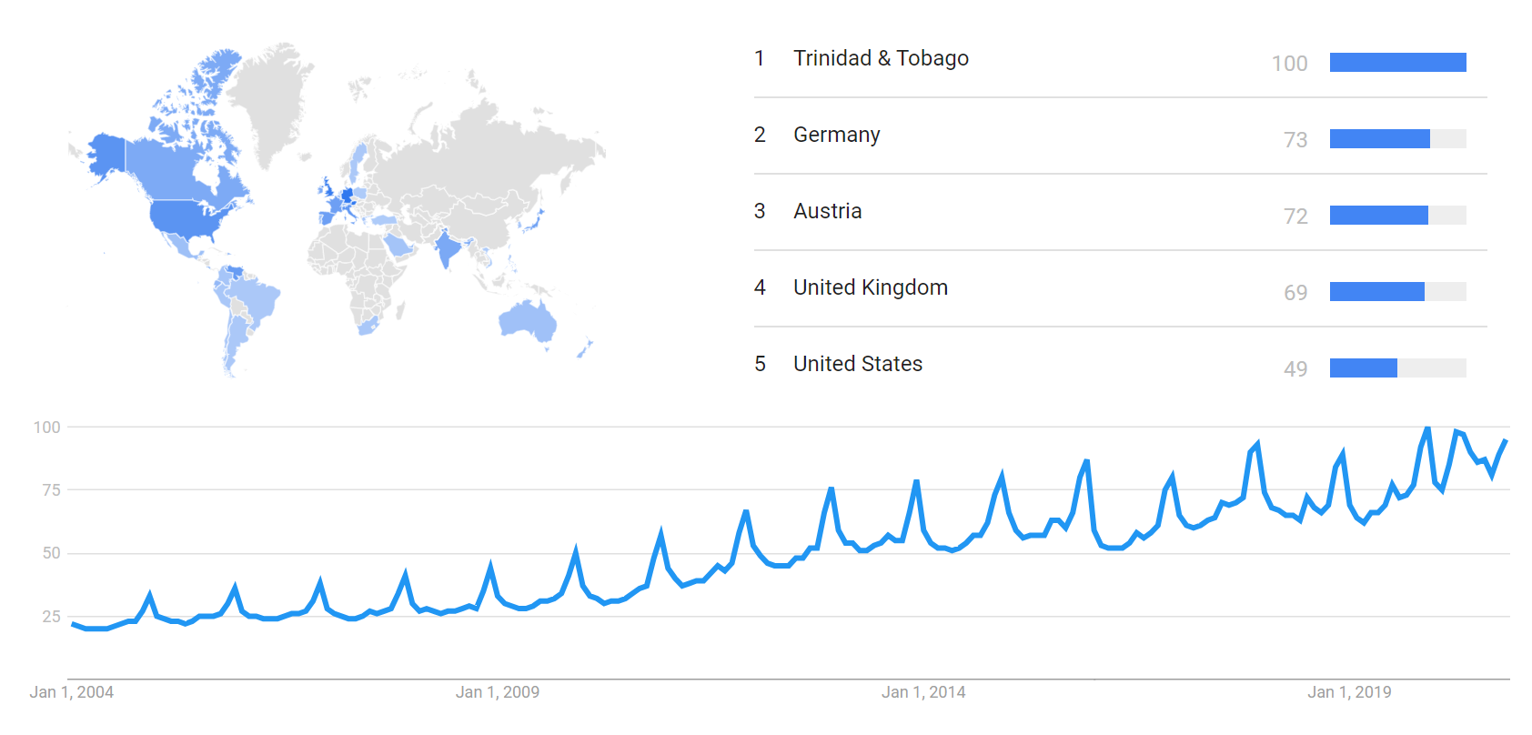Open the United Kingdom list entry
Viewport: 1532px width, 735px height.
pyautogui.click(x=870, y=287)
